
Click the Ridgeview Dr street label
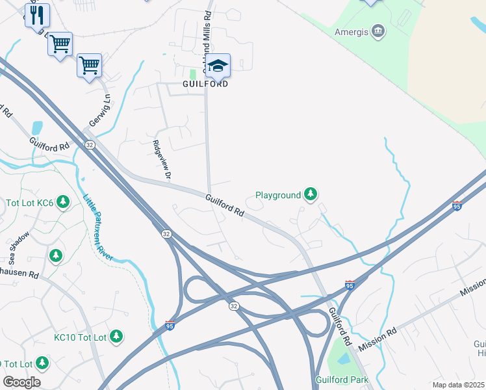pyautogui.click(x=162, y=159)
